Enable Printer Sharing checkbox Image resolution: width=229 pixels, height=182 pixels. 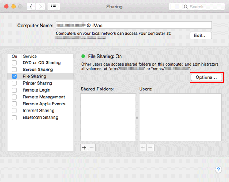click(14, 83)
